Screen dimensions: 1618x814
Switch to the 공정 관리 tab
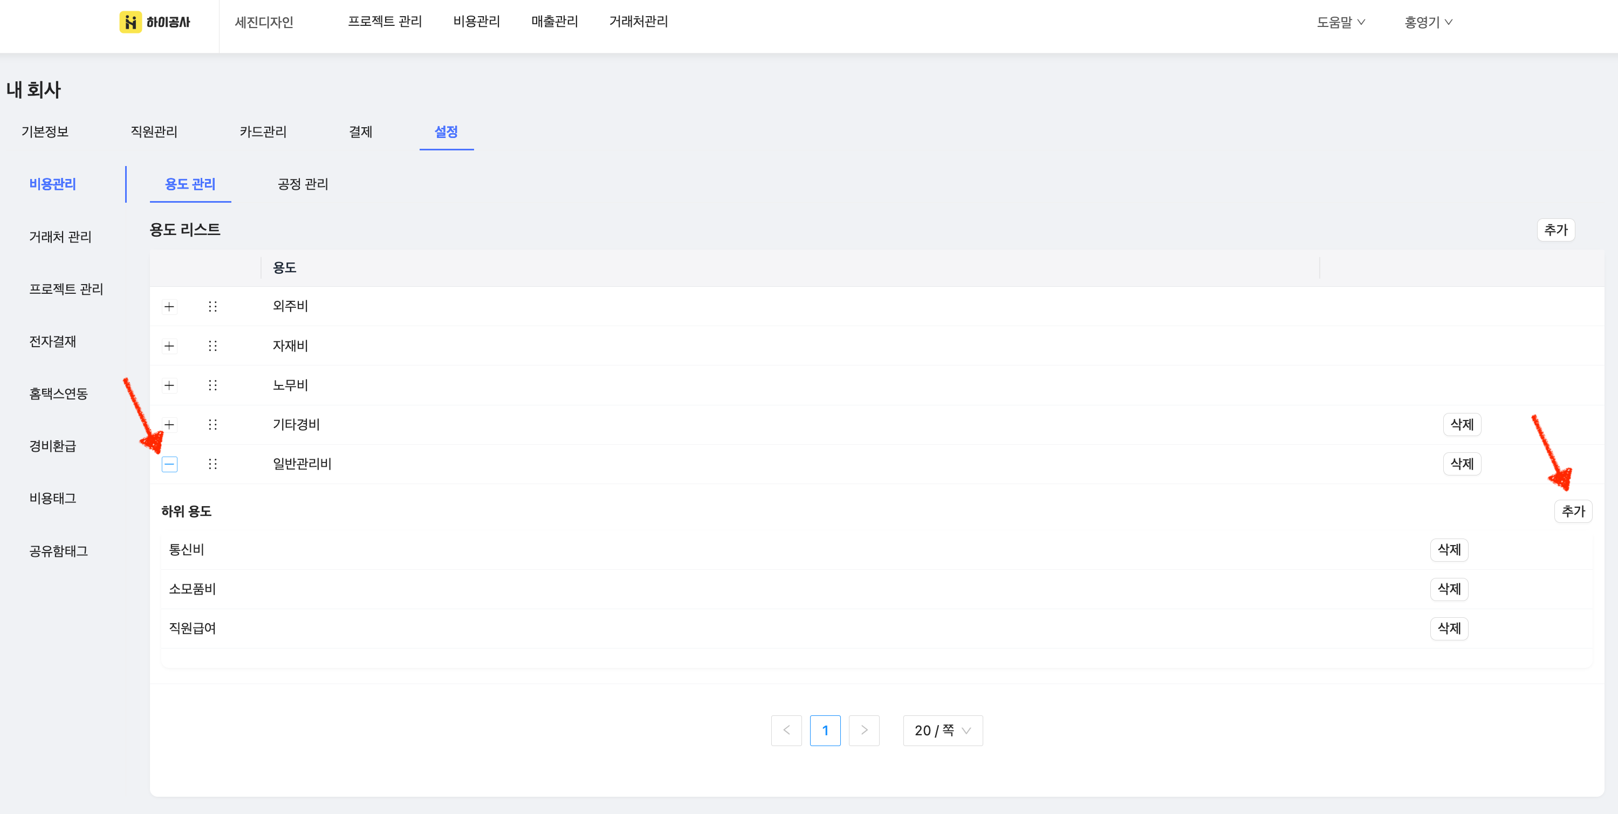pyautogui.click(x=303, y=184)
